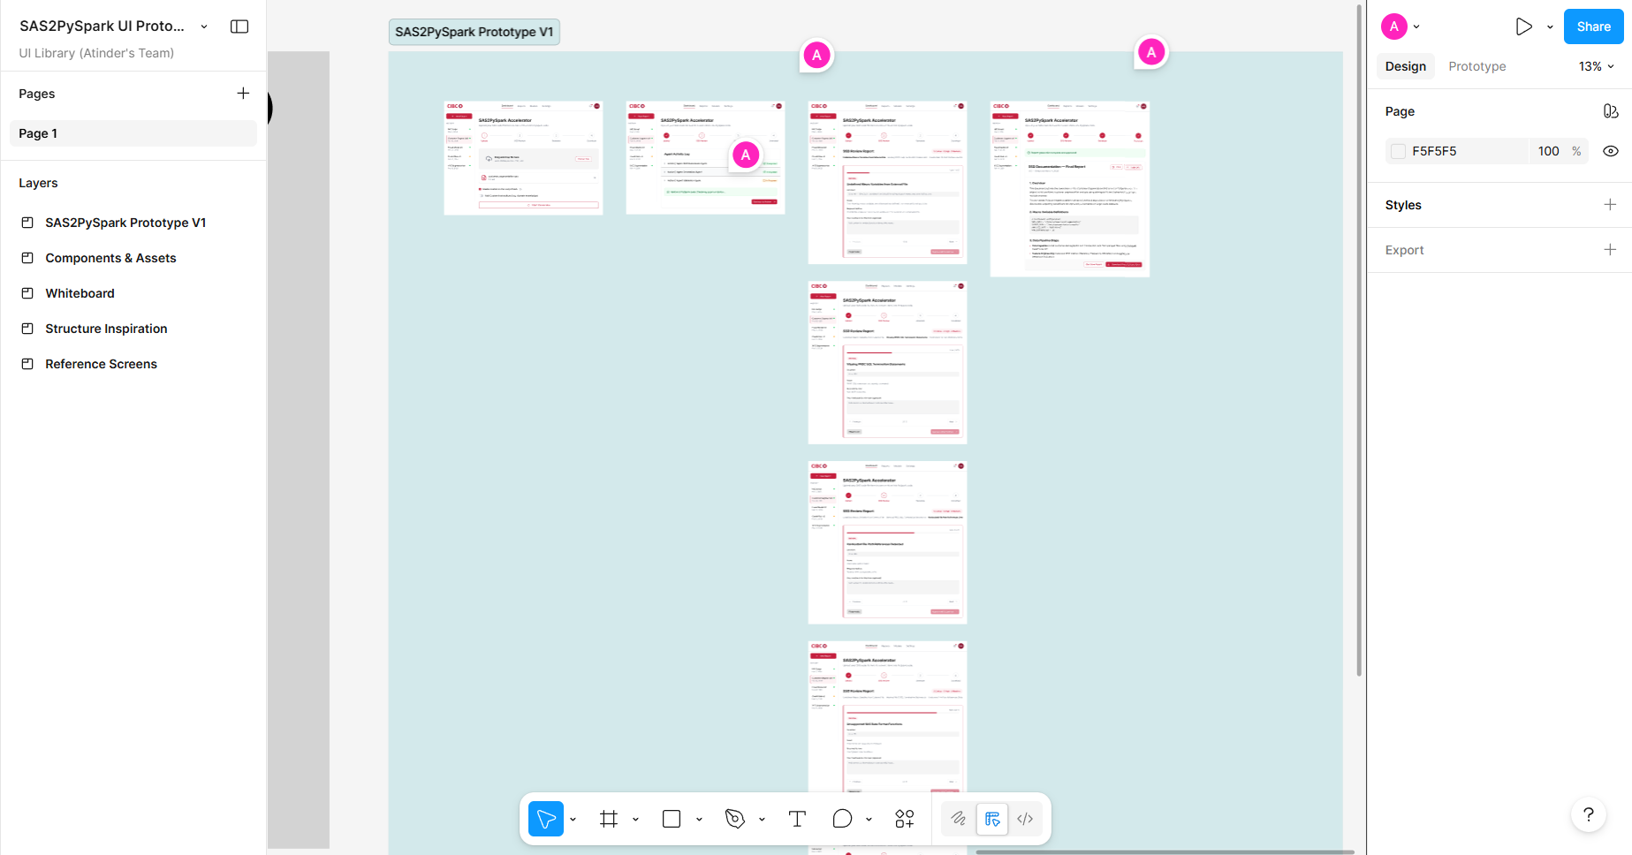Hide the page background color visibility
This screenshot has width=1632, height=855.
tap(1610, 151)
